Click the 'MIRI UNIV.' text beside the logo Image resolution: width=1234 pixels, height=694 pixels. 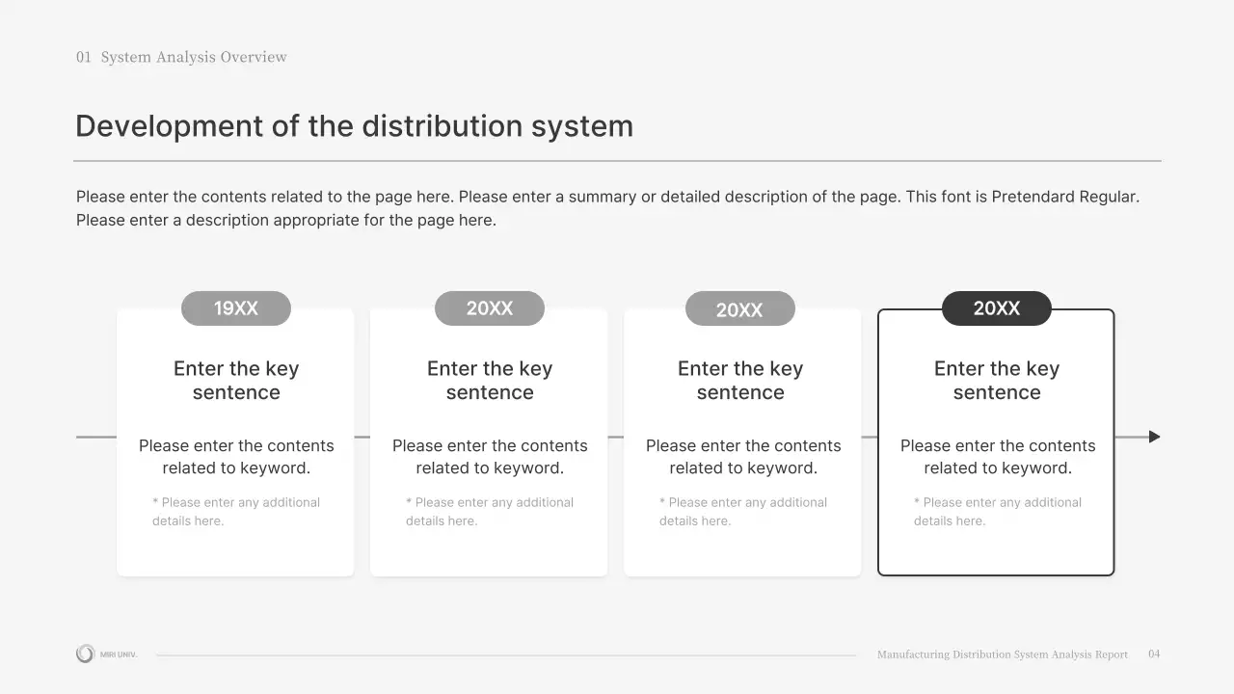pos(119,654)
